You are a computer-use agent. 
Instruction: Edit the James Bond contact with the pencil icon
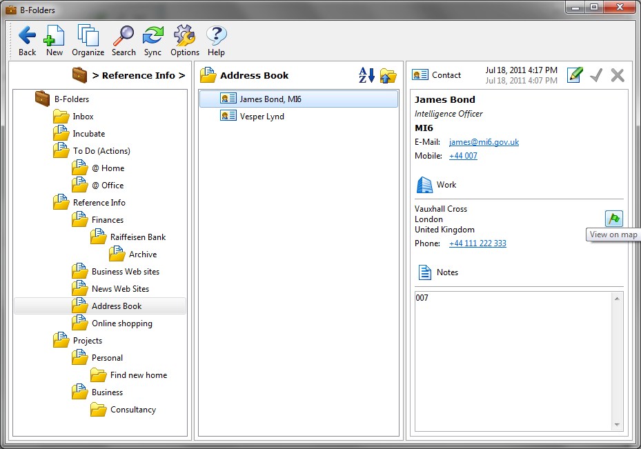pos(575,74)
